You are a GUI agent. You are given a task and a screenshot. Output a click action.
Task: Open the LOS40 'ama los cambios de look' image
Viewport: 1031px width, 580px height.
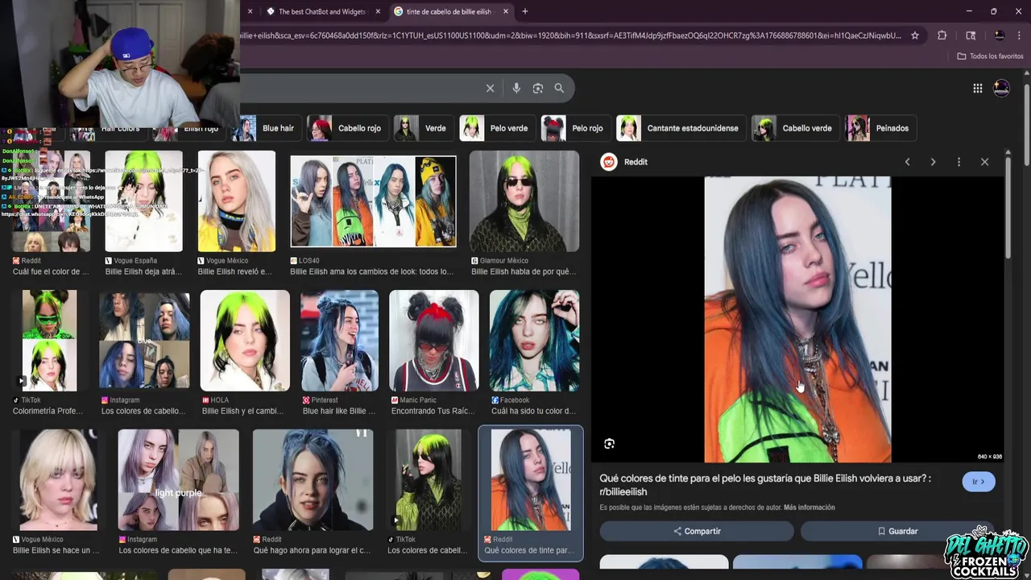click(373, 201)
